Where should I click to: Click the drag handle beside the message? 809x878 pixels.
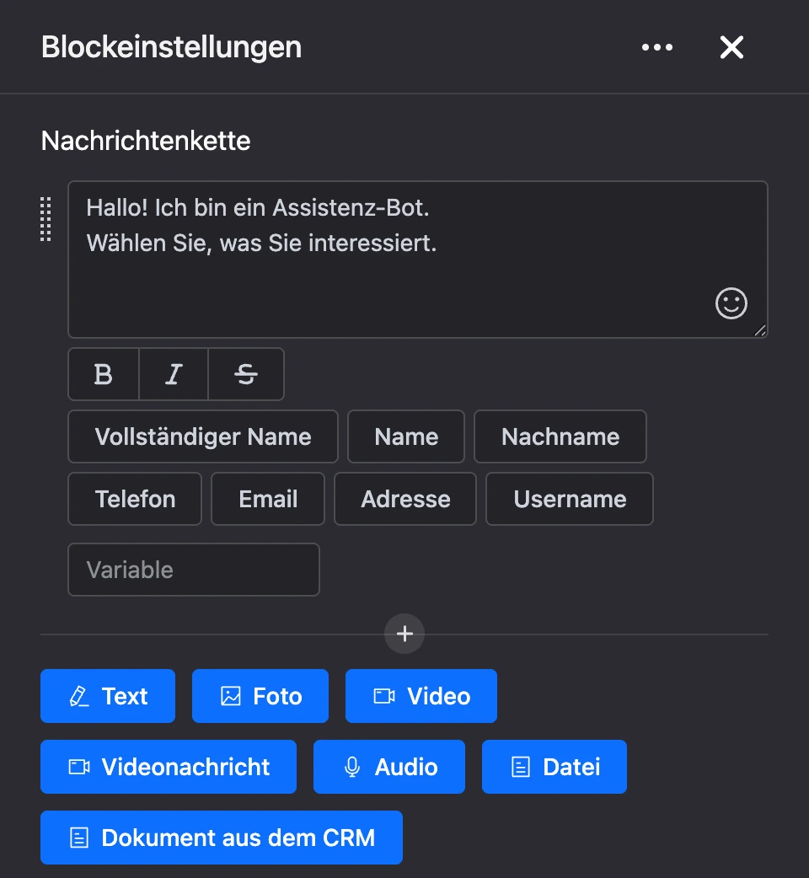click(x=46, y=219)
